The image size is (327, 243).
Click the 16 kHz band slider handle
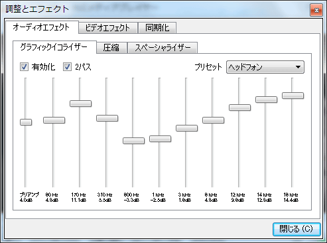pos(293,96)
